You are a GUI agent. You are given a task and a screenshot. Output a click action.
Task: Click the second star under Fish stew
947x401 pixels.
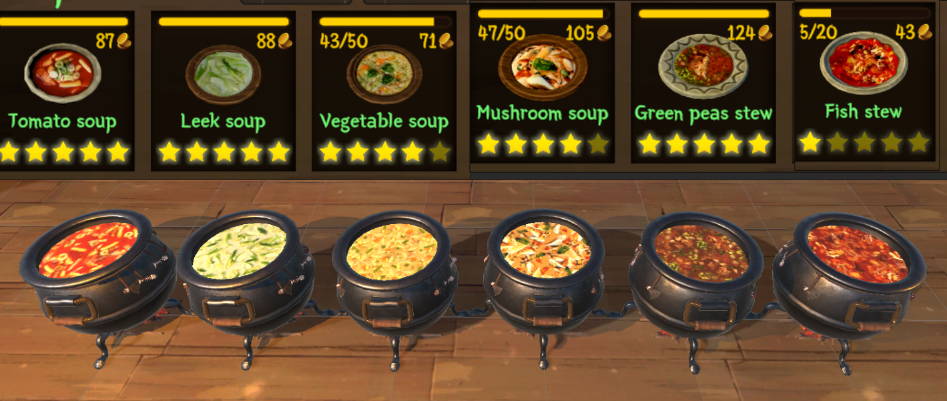tap(838, 141)
